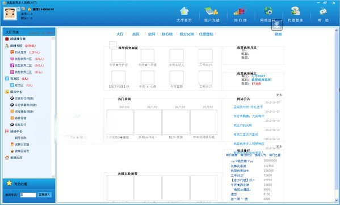
Task: Click the 刷新 refresh link
Action: point(278,34)
